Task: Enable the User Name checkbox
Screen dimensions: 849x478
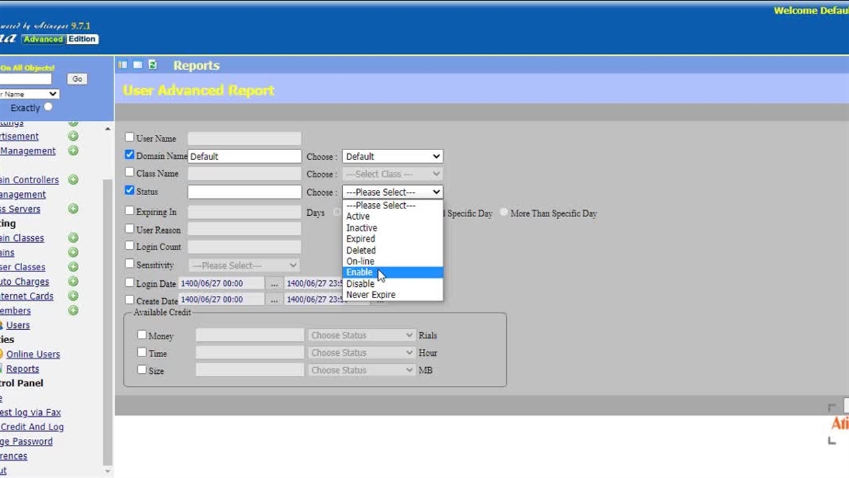Action: coord(130,137)
